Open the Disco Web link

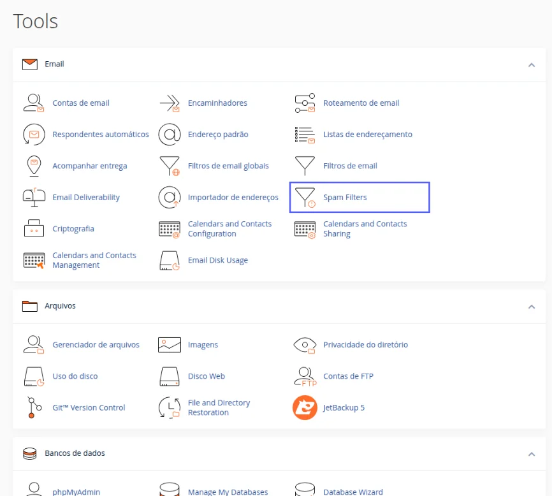pyautogui.click(x=207, y=376)
